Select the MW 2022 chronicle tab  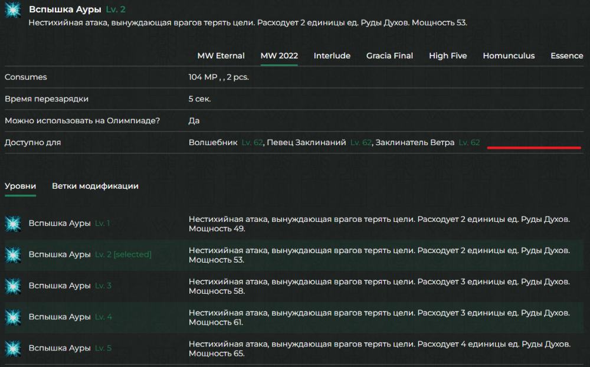(x=279, y=56)
